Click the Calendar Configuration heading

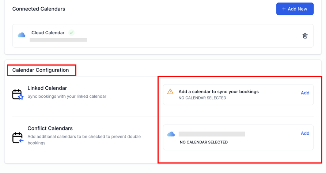[41, 70]
